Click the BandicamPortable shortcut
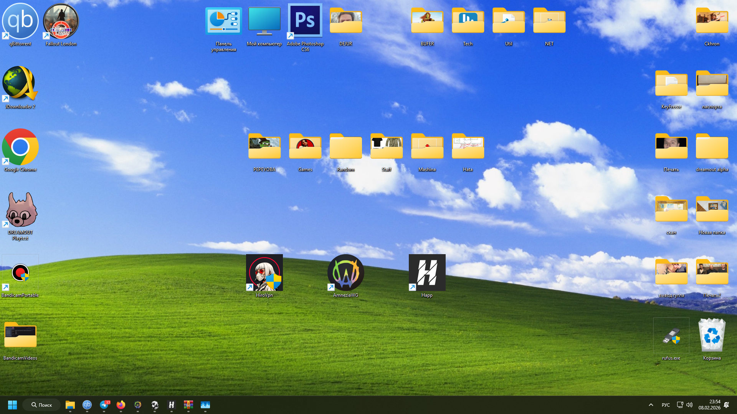The width and height of the screenshot is (737, 414). tap(20, 273)
